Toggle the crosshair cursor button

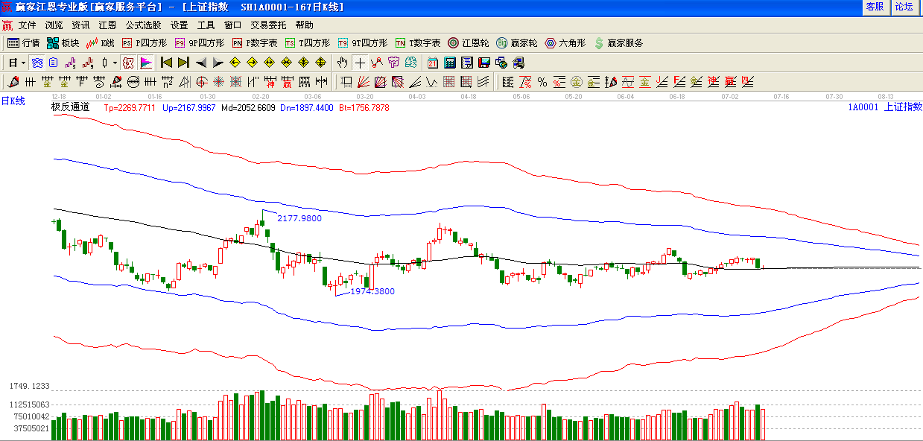click(360, 63)
